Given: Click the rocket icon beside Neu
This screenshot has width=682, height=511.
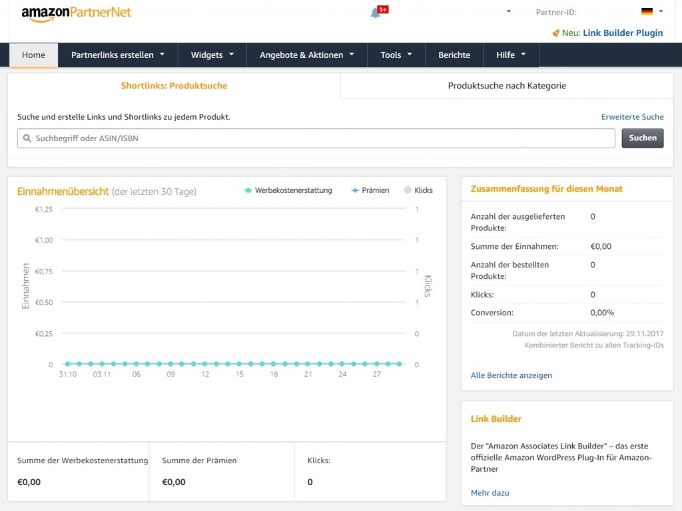Looking at the screenshot, I should [555, 33].
